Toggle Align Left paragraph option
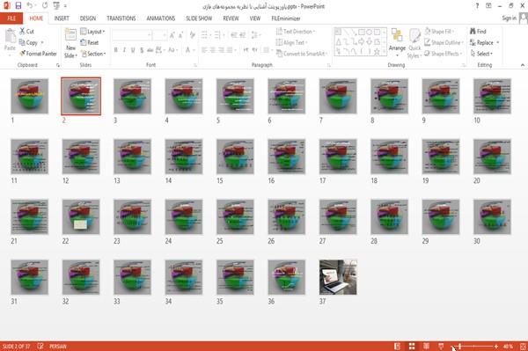This screenshot has width=528, height=351. 204,50
